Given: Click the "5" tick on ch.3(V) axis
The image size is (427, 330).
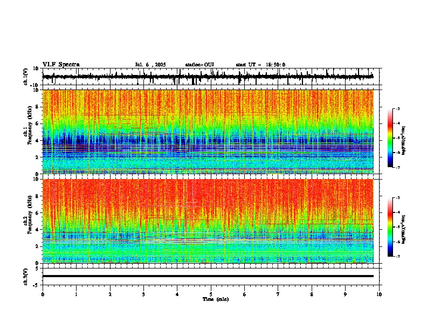Looking at the screenshot, I should pyautogui.click(x=38, y=269).
